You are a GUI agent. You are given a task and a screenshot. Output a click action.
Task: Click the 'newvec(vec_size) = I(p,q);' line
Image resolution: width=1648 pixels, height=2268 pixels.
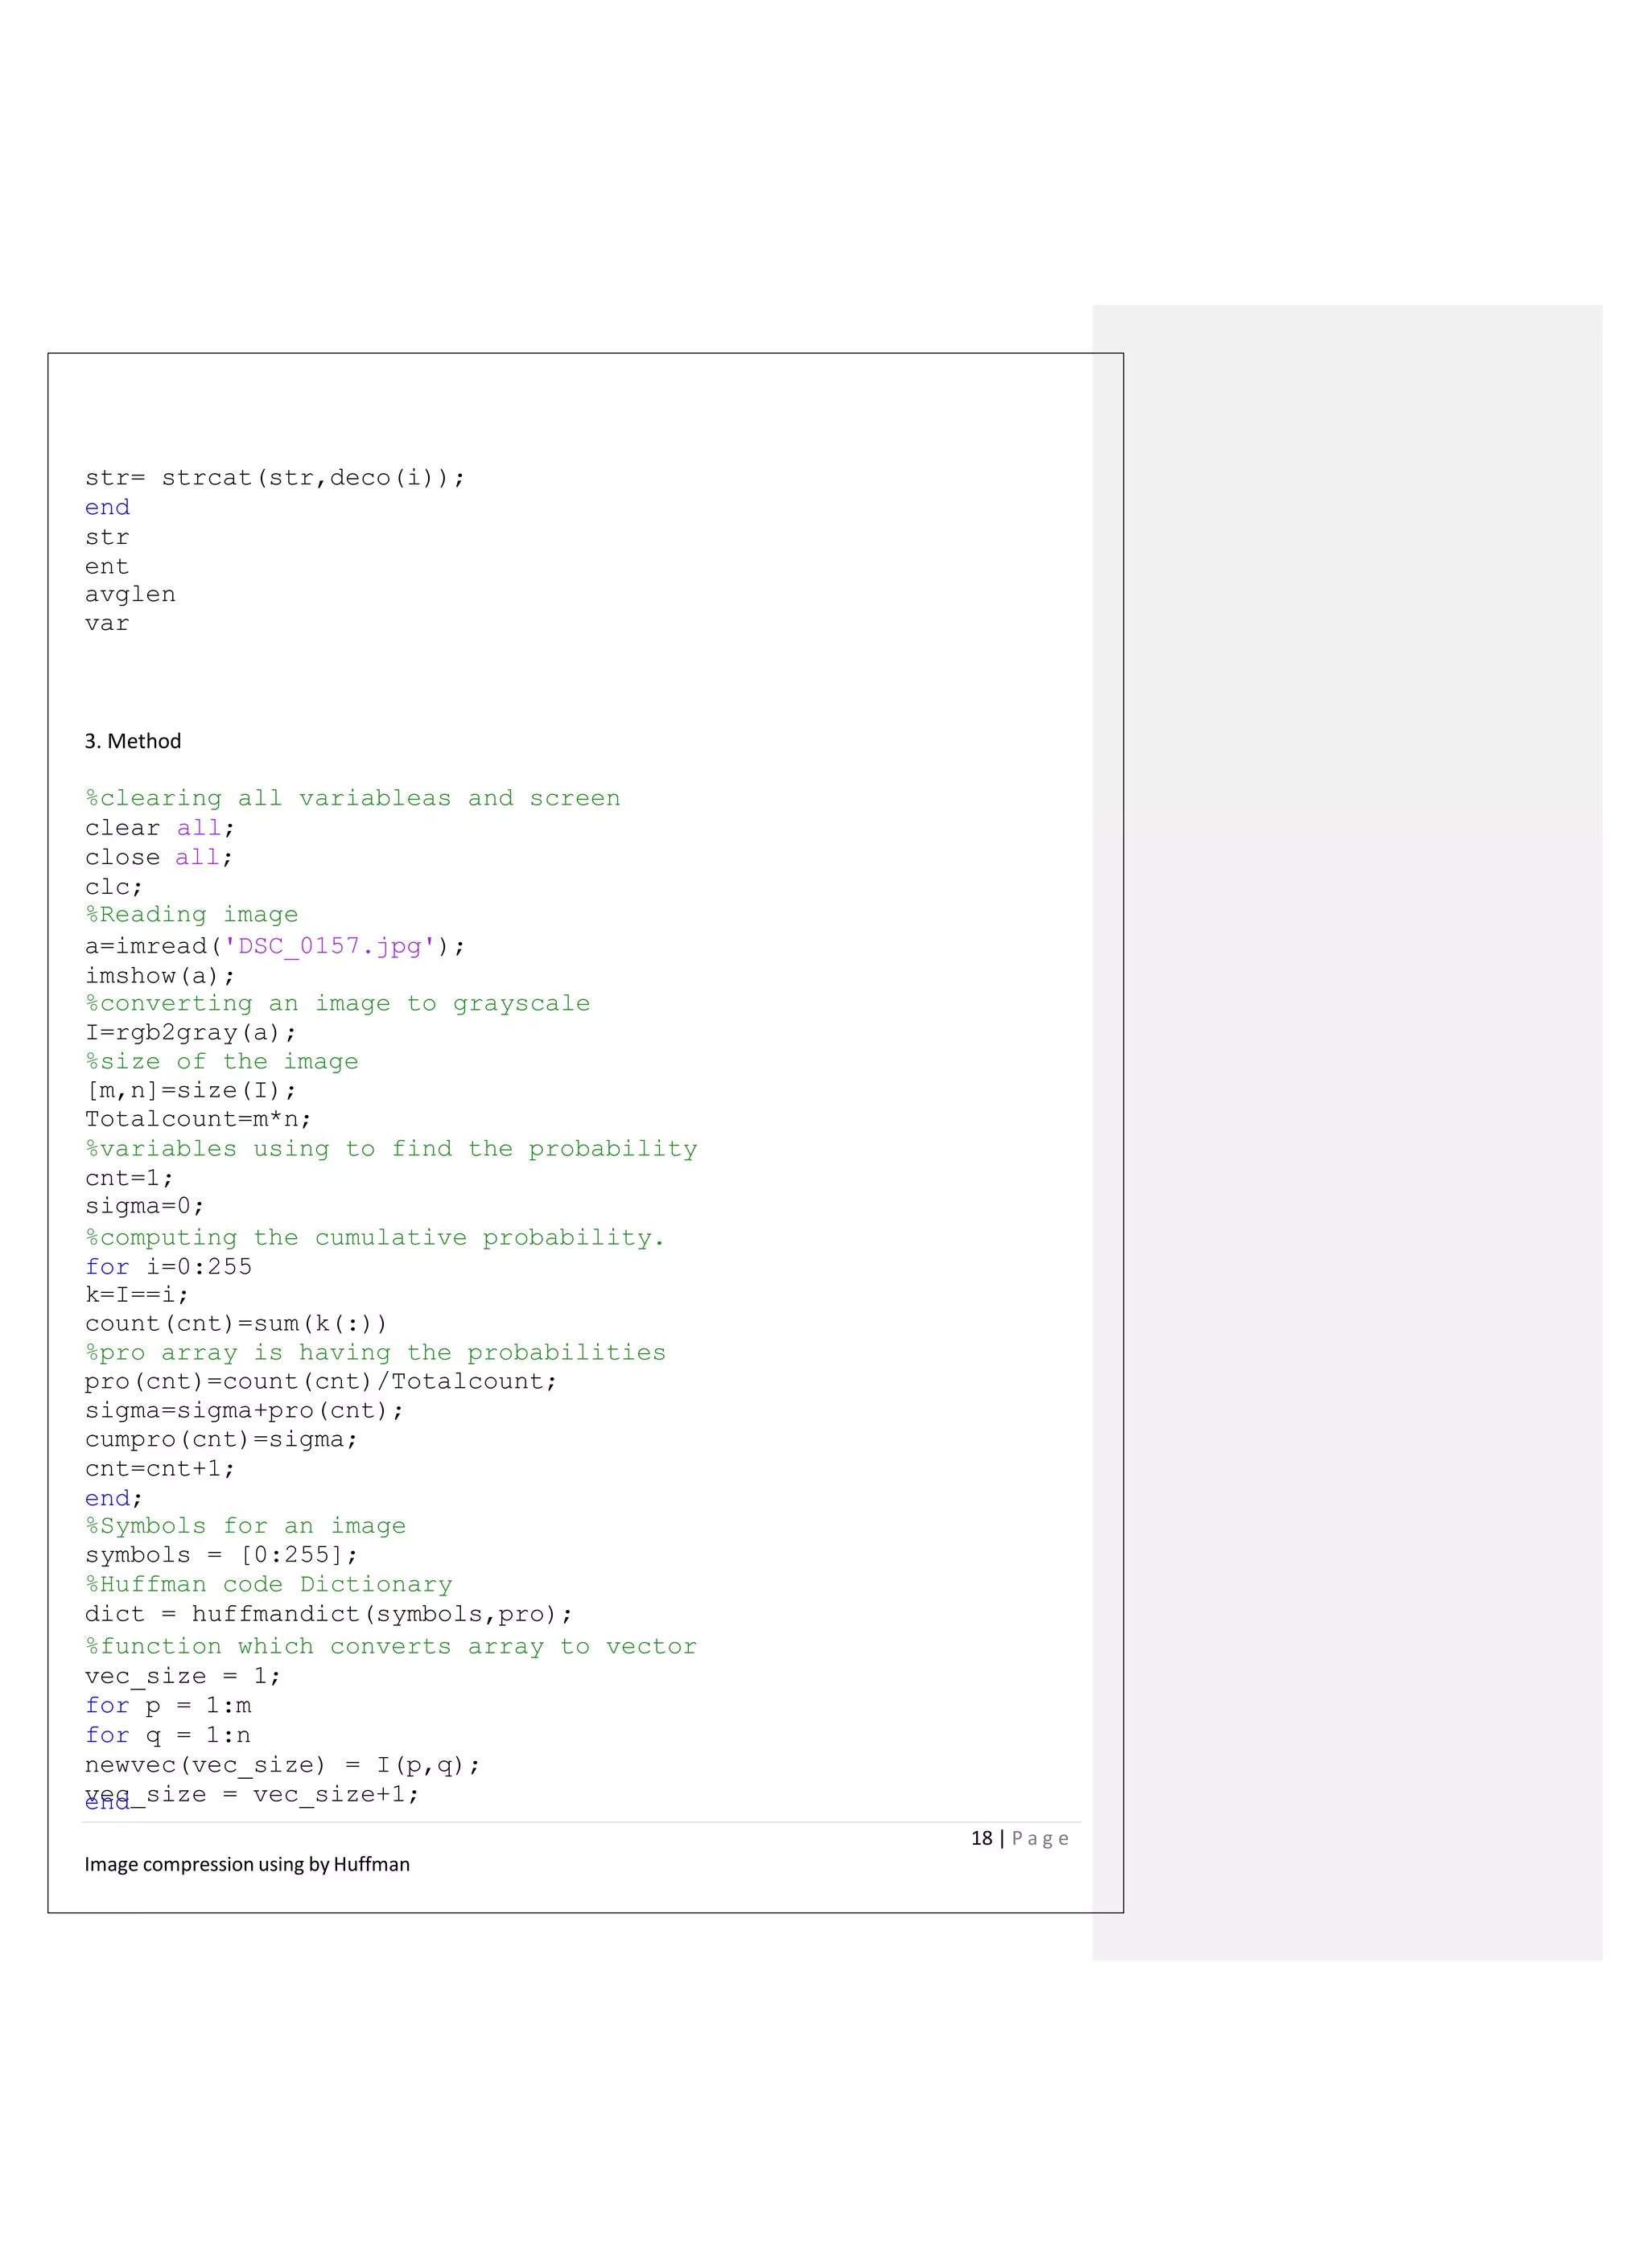tap(283, 1765)
